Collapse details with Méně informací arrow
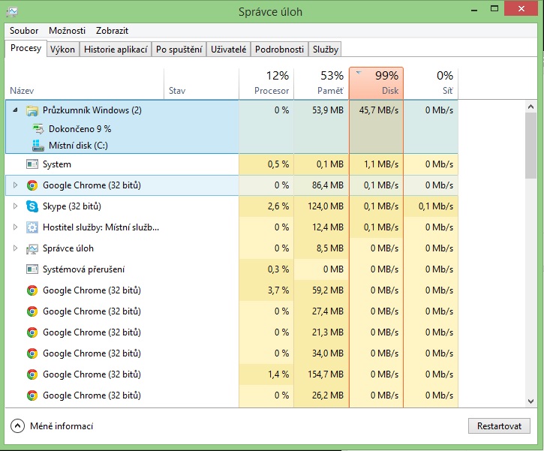 coord(18,426)
